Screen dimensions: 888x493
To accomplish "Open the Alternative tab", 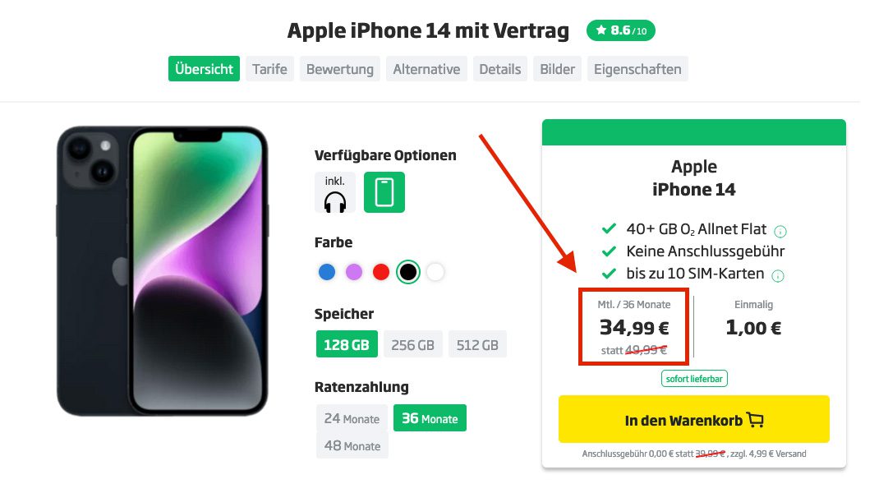I will click(x=426, y=69).
